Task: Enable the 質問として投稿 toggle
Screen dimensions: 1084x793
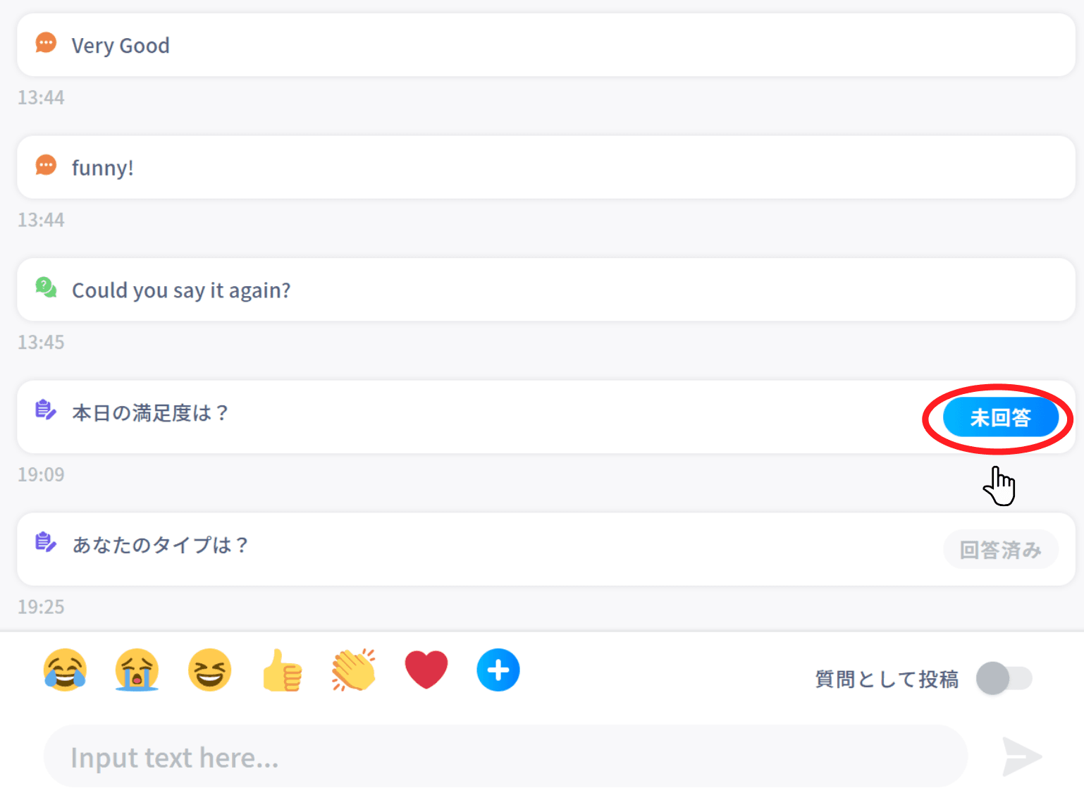Action: coord(1004,678)
